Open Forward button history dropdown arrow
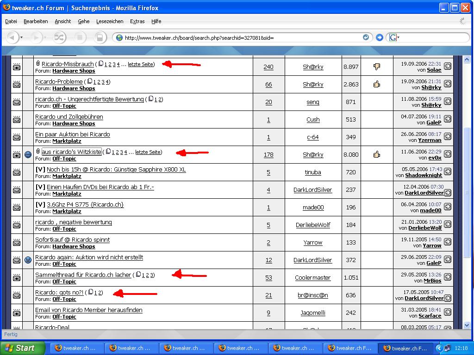The width and height of the screenshot is (474, 355). (46, 37)
